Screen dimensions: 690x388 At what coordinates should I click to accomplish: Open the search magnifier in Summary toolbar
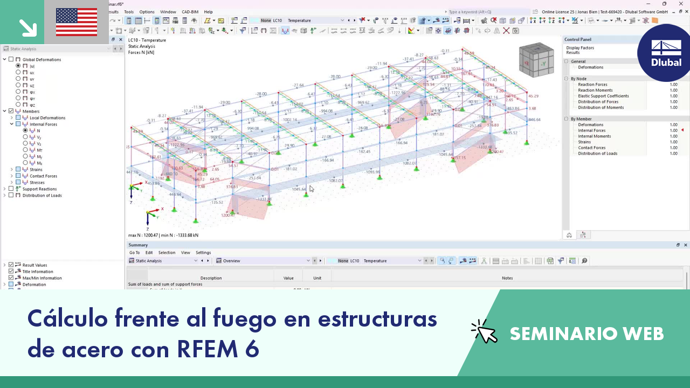click(584, 261)
